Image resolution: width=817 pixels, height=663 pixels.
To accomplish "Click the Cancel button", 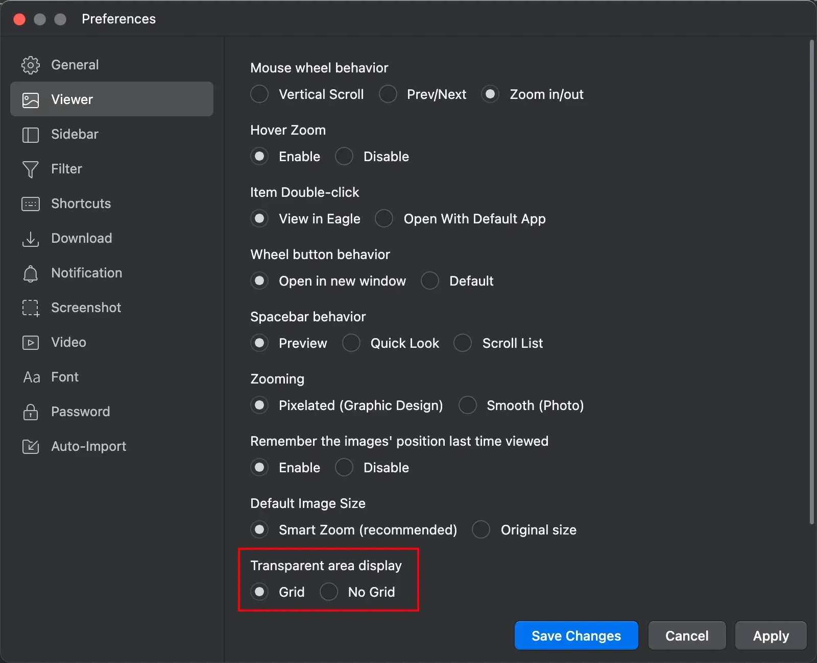I will pyautogui.click(x=687, y=635).
